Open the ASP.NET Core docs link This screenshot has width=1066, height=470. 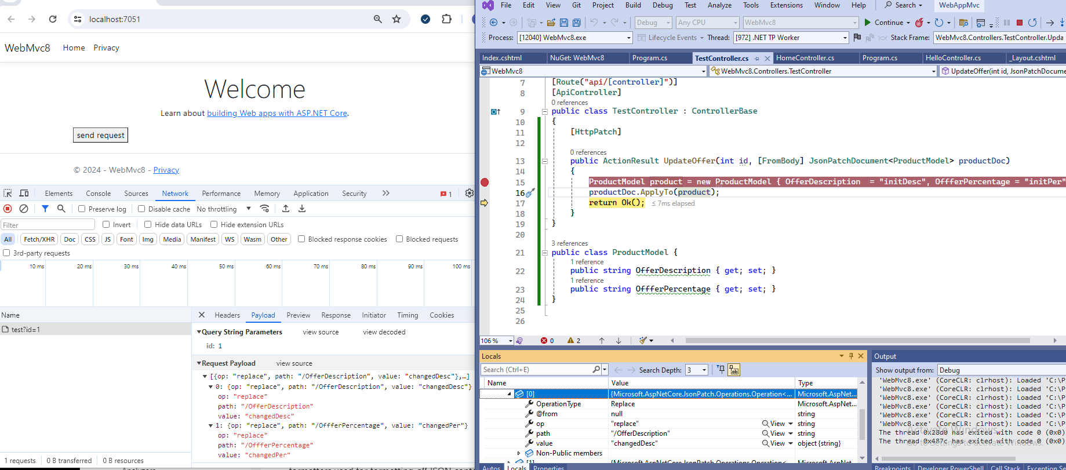[277, 113]
